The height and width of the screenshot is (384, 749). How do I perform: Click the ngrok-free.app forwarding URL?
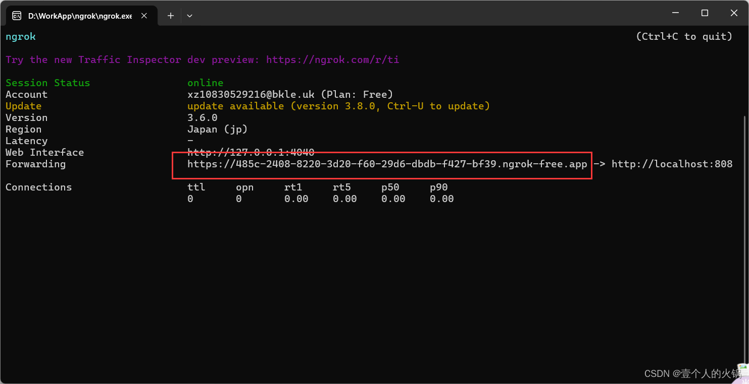(x=387, y=164)
